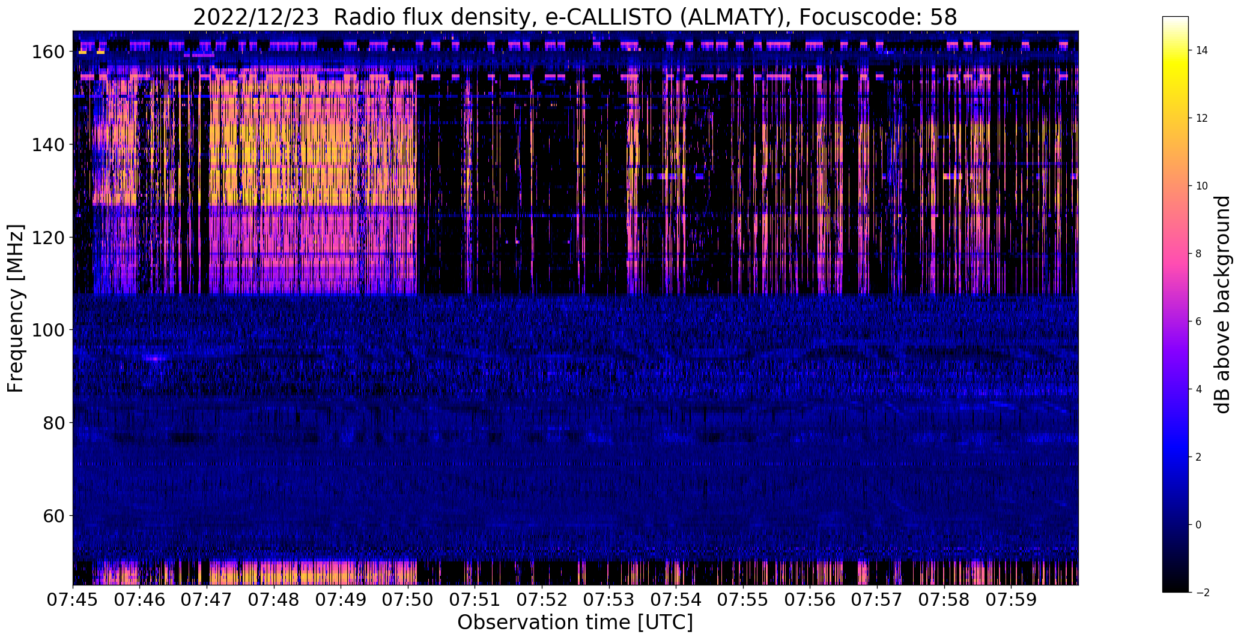
Task: Select the 07:59 time tick label
Action: pos(1012,599)
